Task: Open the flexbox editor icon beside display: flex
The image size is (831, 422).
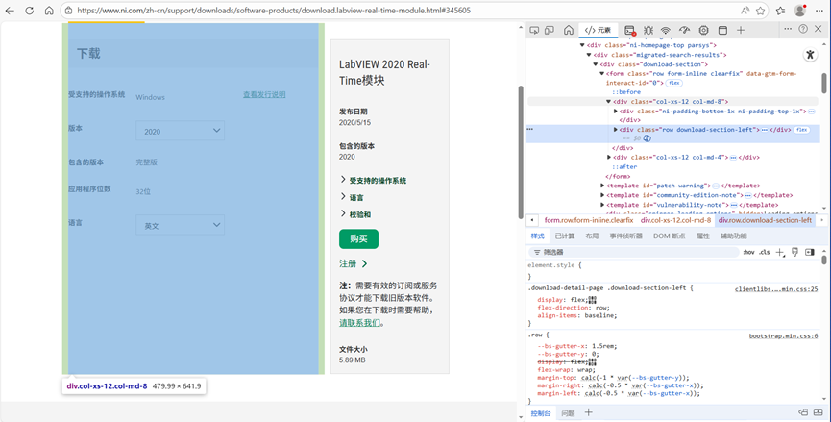Action: tap(593, 300)
